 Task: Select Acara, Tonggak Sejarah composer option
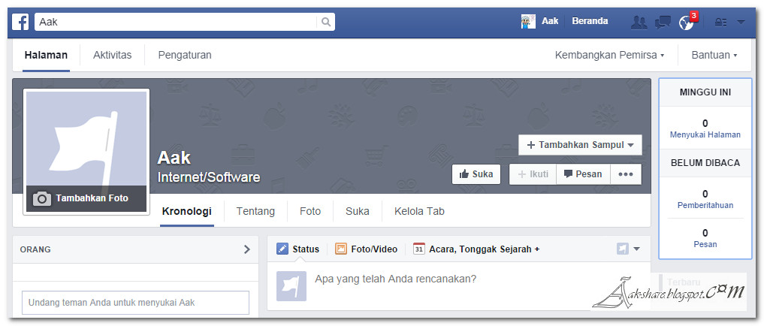(476, 249)
